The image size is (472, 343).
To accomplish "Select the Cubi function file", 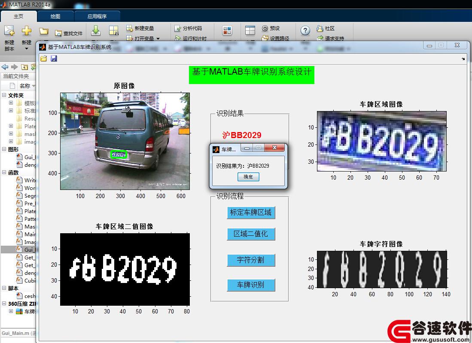I will 26,280.
